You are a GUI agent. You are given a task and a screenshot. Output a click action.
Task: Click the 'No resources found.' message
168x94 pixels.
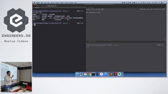click(93, 12)
